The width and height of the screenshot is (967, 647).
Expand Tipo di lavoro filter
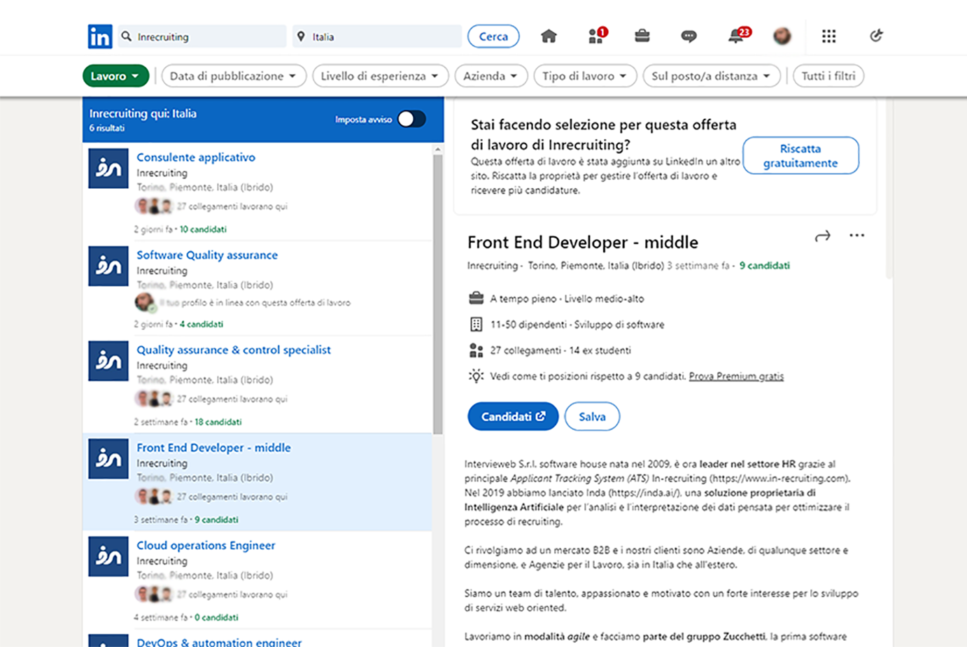[585, 76]
